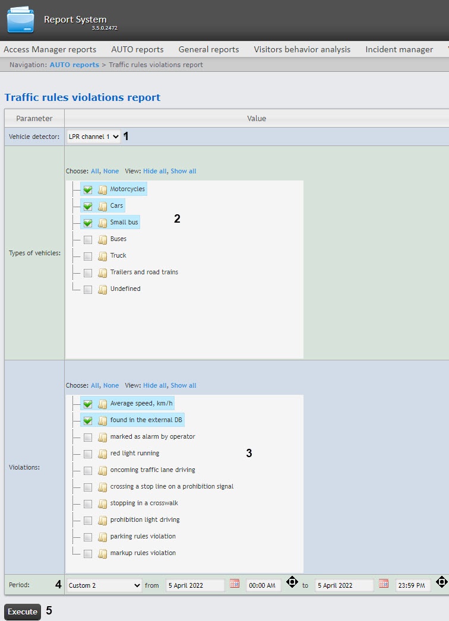Expand the Period Custom 2 dropdown
This screenshot has width=449, height=621.
tap(105, 585)
